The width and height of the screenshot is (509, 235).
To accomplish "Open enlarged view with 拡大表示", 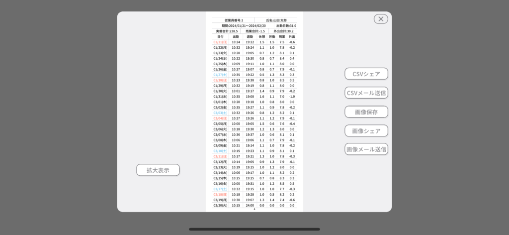I will (158, 170).
